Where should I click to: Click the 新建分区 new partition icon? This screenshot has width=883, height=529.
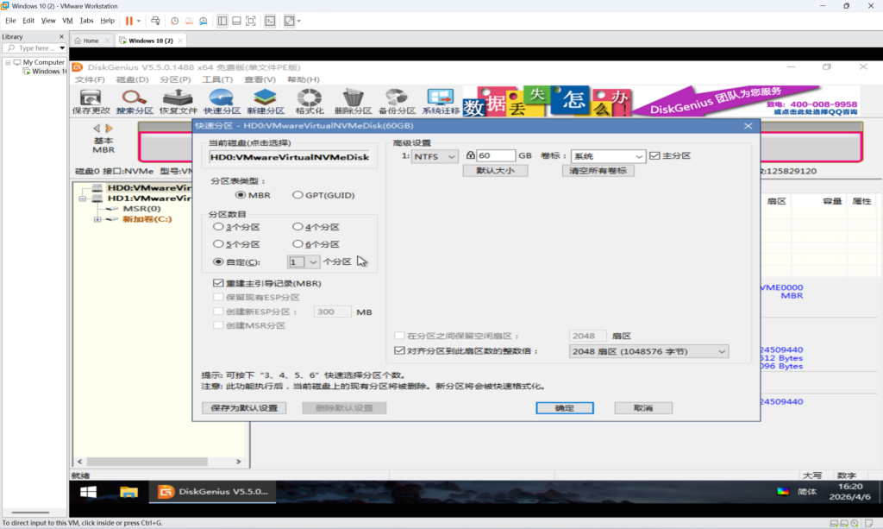point(265,100)
